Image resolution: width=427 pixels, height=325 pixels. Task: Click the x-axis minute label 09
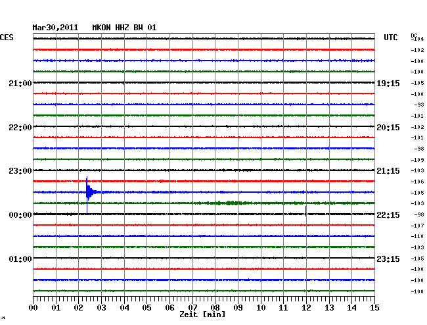click(238, 308)
